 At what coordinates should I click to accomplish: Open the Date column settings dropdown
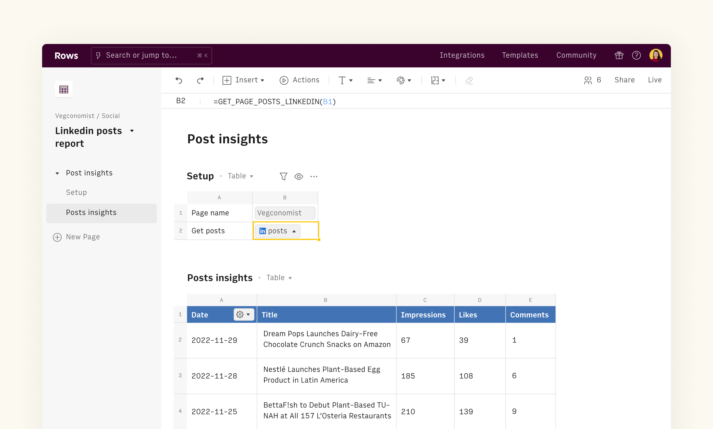244,315
